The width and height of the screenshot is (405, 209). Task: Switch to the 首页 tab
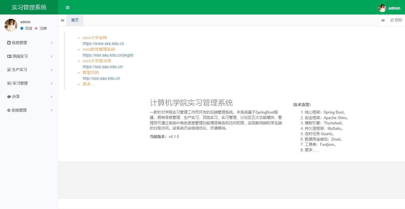pyautogui.click(x=75, y=20)
